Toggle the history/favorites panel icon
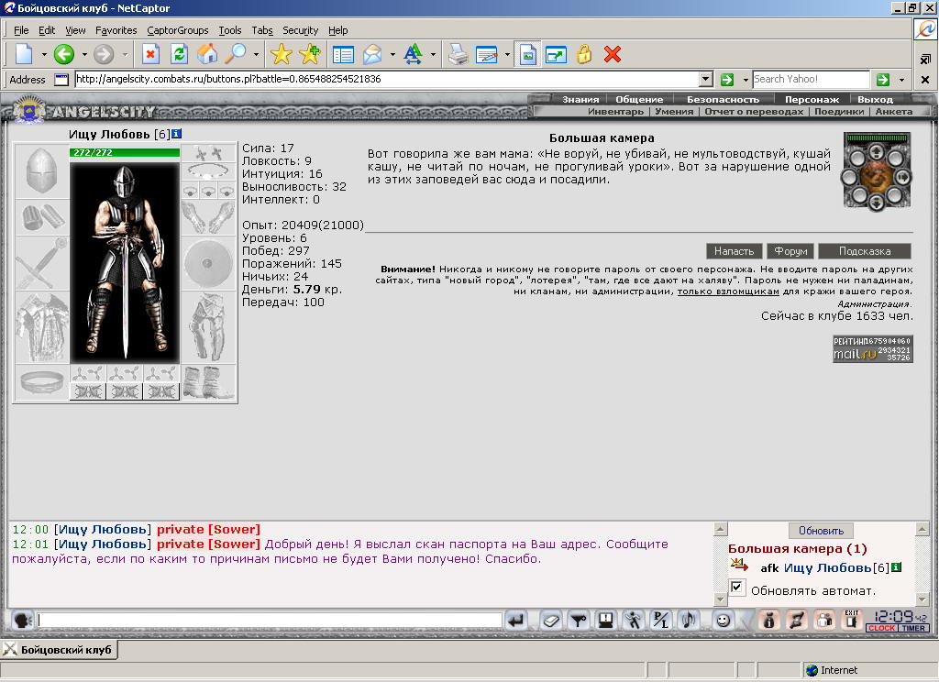This screenshot has height=682, width=939. (x=344, y=54)
